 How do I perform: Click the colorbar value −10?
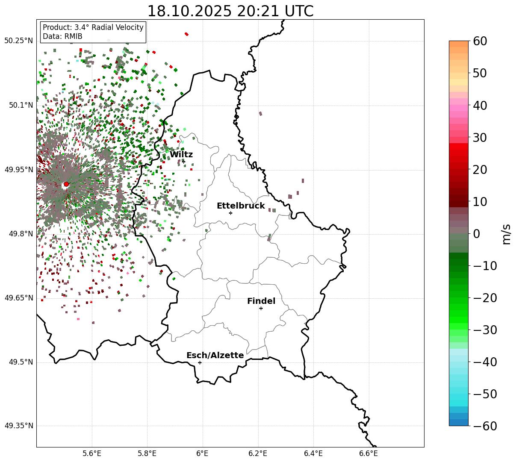coord(485,266)
